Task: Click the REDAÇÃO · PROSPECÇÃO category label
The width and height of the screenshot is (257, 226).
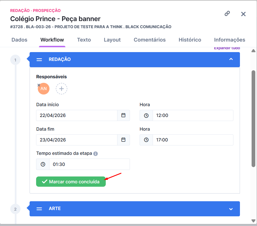Action: point(36,11)
